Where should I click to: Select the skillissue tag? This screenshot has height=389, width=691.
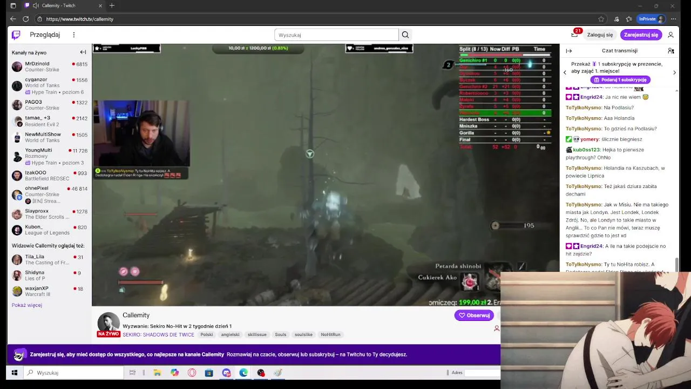click(x=257, y=334)
